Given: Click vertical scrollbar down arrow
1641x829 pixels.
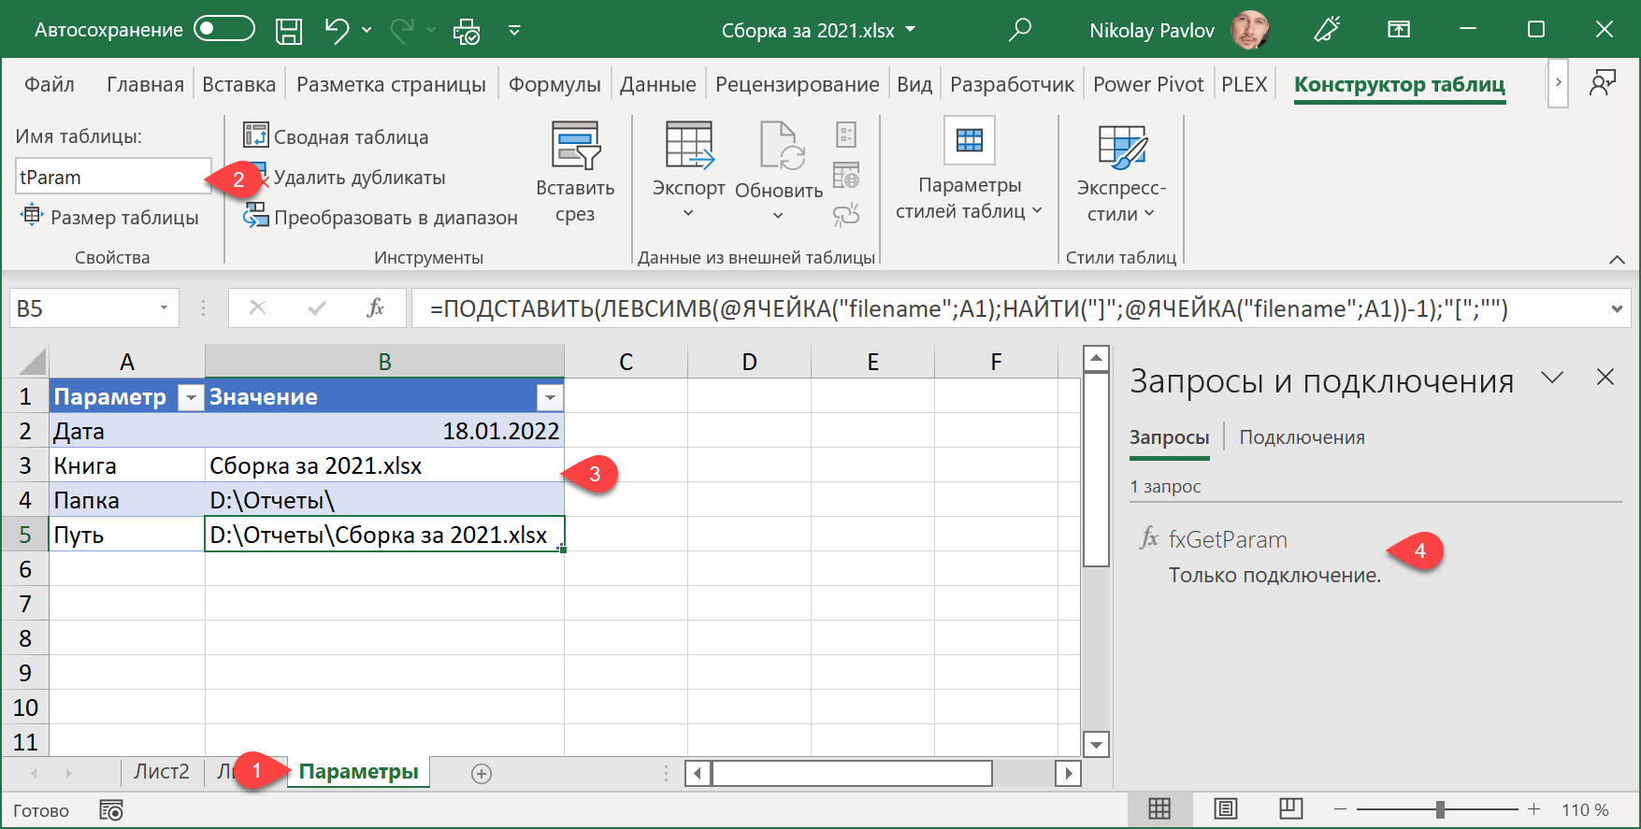Looking at the screenshot, I should click(1096, 744).
